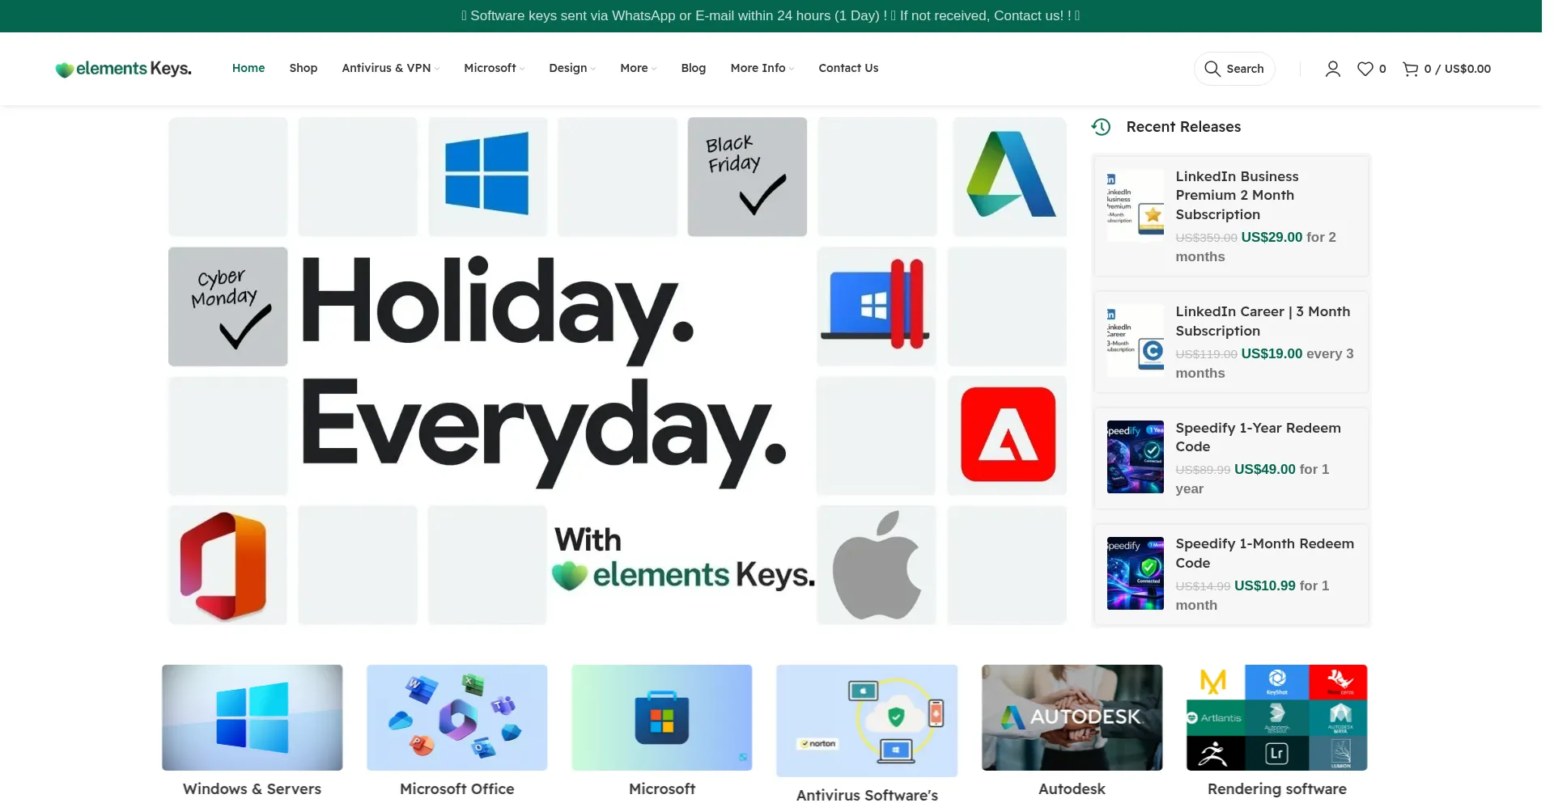The height and width of the screenshot is (803, 1554).
Task: Click the US$10.99 Speedify price
Action: 1265,586
